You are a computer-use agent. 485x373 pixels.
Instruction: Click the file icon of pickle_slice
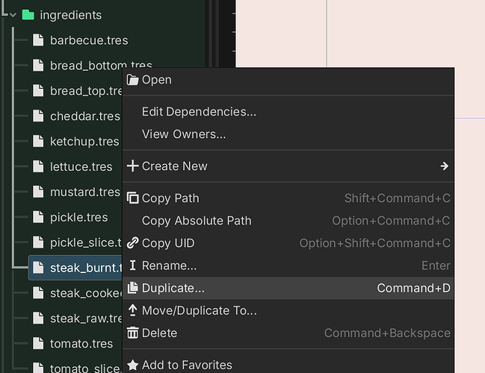[x=38, y=242]
